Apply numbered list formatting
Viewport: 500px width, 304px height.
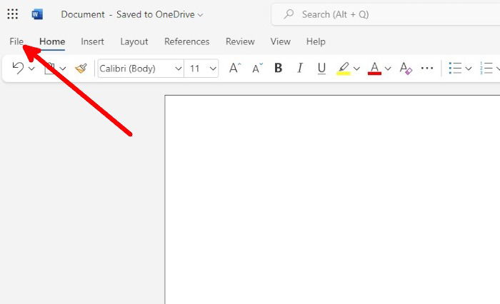tap(486, 69)
